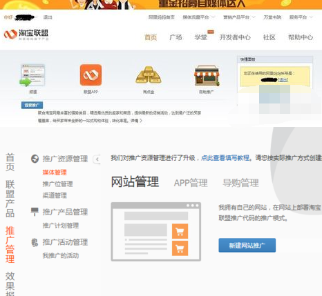Click the blue 我要推广 button

(32, 105)
